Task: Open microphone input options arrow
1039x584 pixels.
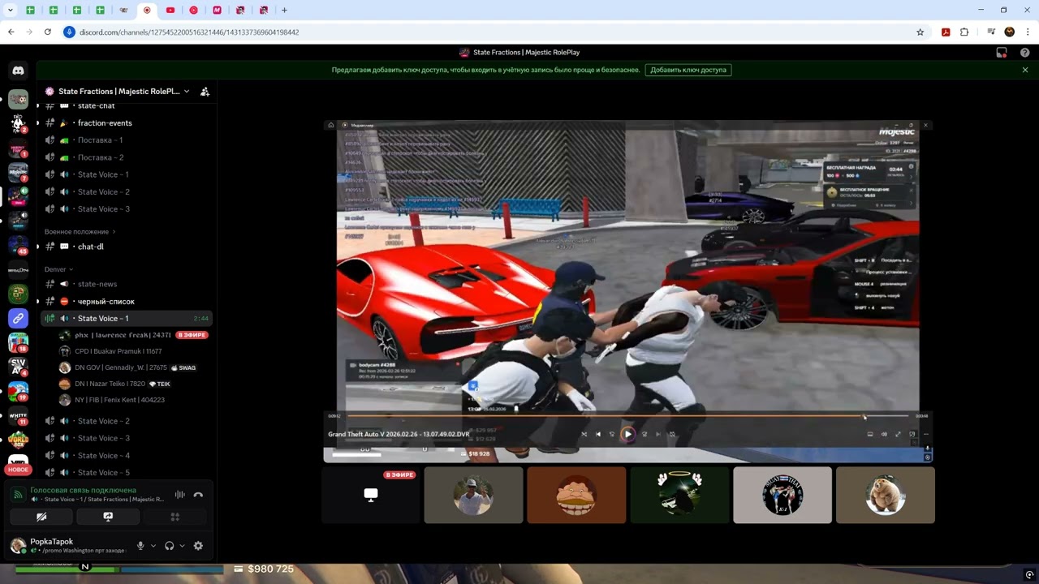Action: coord(153,546)
